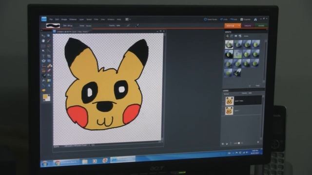Open Effects panel category dropdown list

pos(247,36)
